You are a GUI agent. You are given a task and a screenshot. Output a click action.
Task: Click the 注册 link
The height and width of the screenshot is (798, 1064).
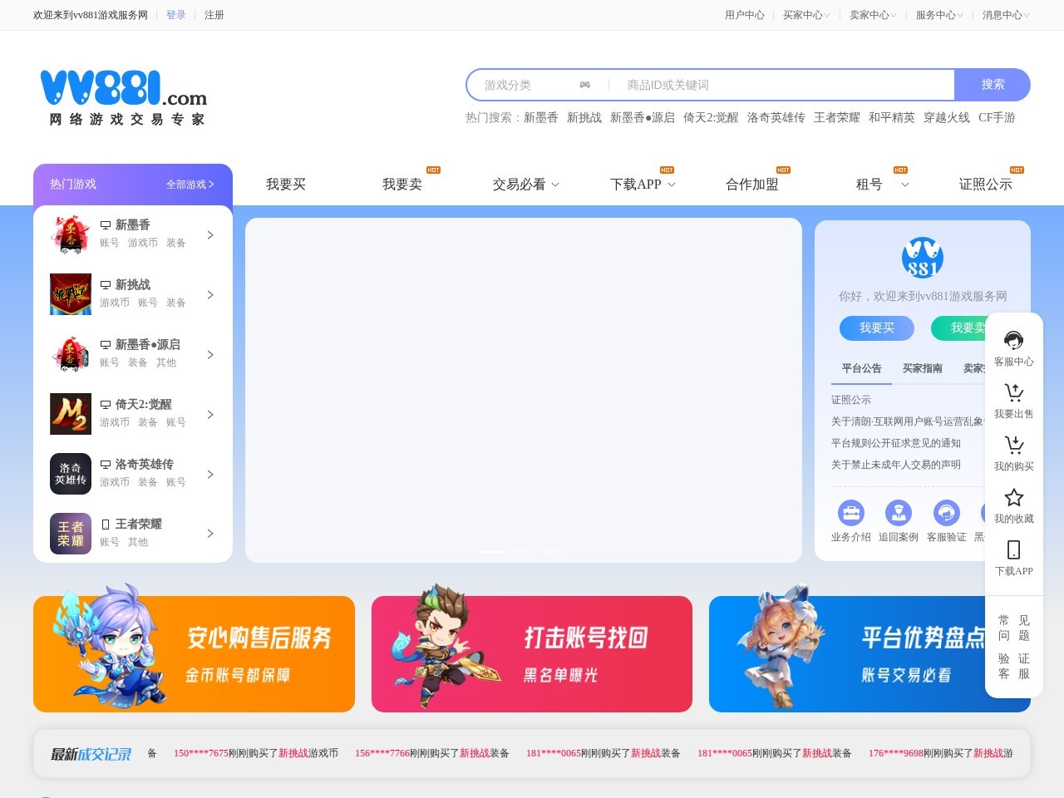pos(214,15)
